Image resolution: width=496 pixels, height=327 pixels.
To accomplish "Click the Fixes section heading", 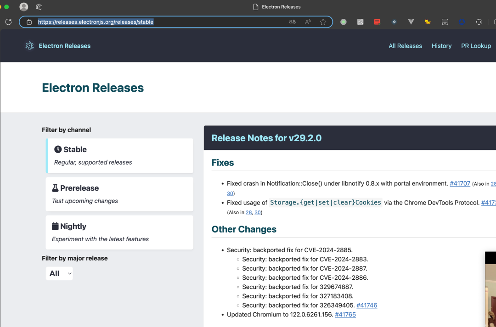I will pos(223,163).
